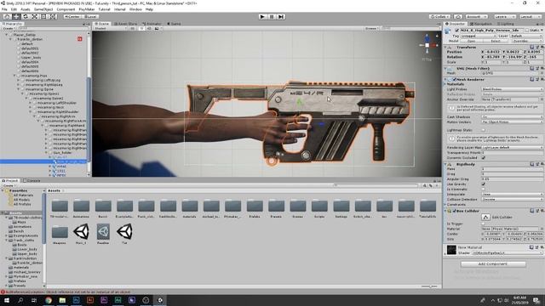Open the GameObject menu
Screen dimensions: 545x306
tap(43, 9)
